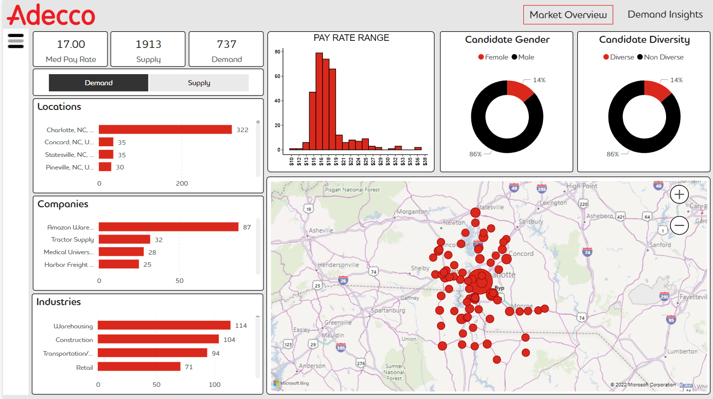Click the Microsoft Bing logo on map
This screenshot has width=713, height=399.
[291, 383]
